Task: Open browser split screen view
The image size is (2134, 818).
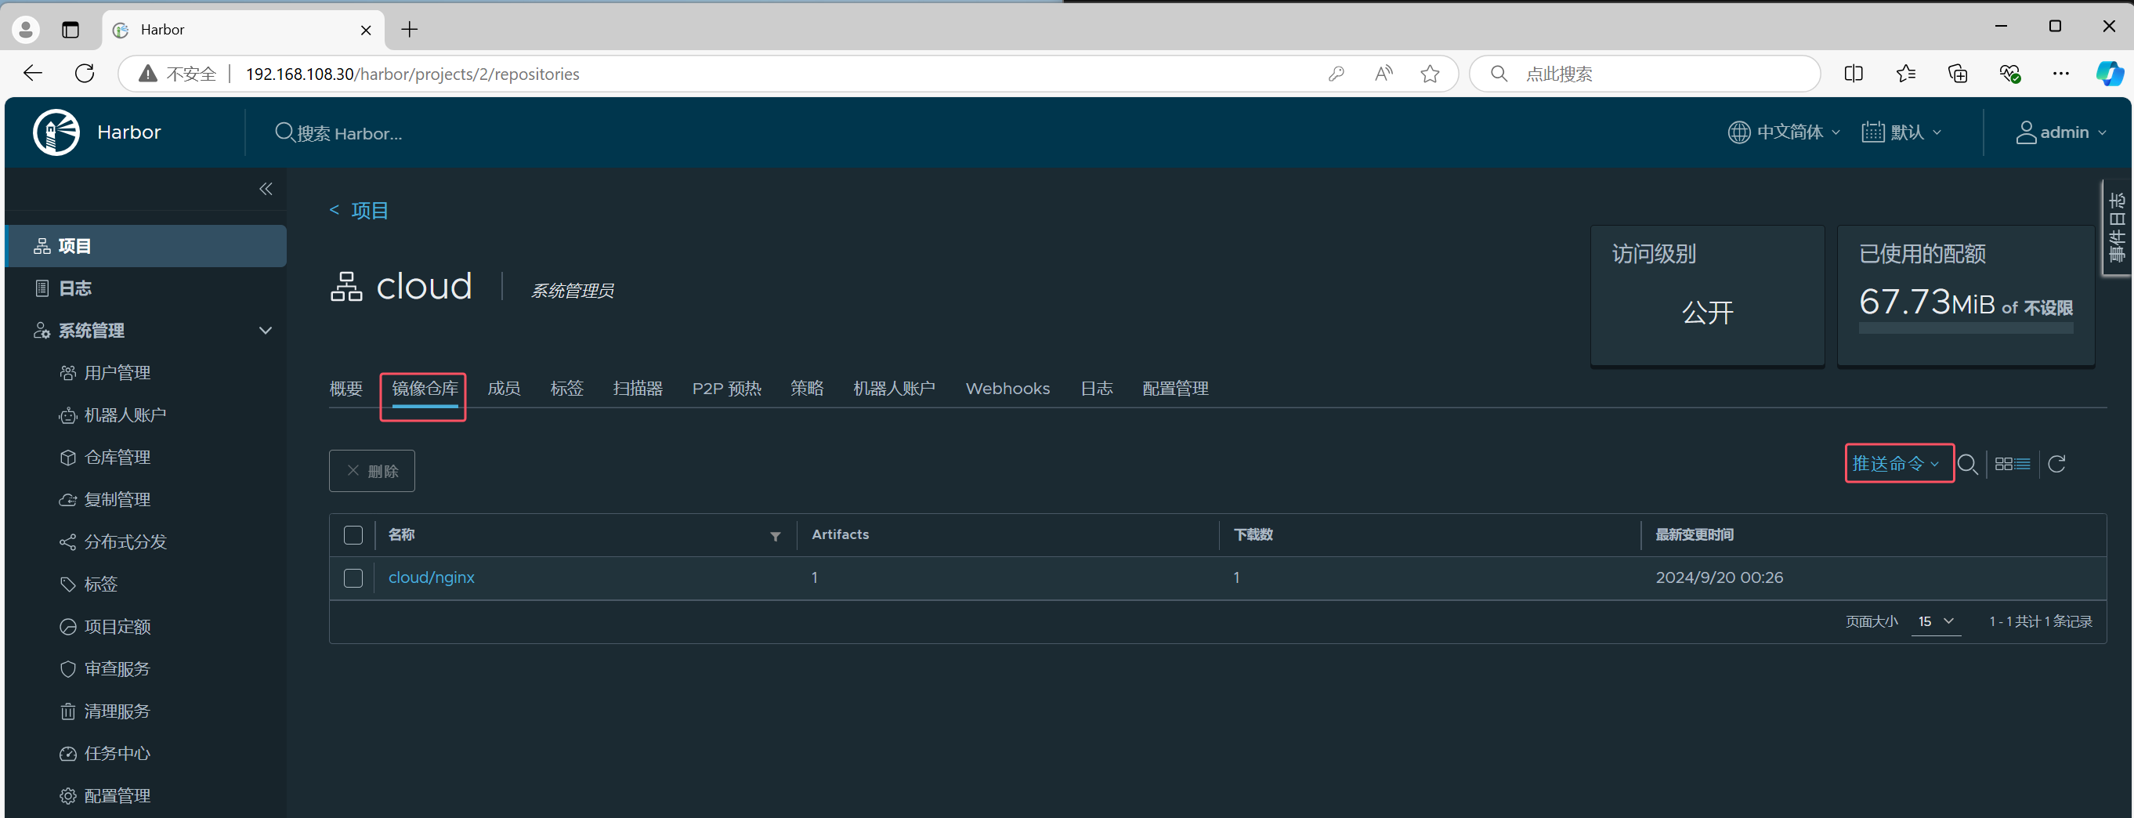Action: pos(1854,74)
